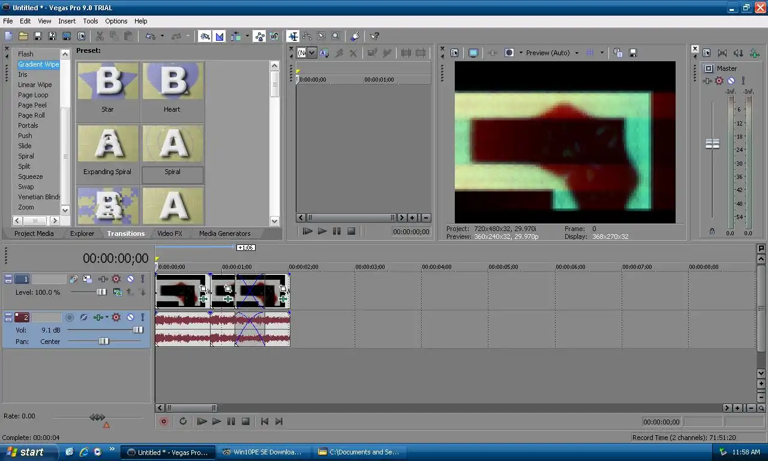Select the Page Peel transition
The image size is (768, 461).
32,105
